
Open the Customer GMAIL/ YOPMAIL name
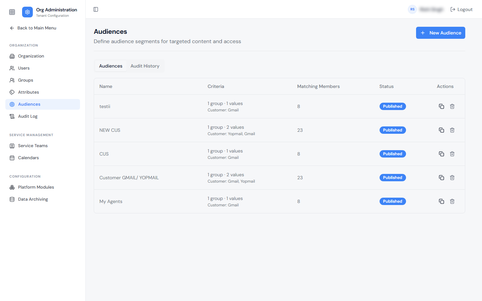pos(129,178)
